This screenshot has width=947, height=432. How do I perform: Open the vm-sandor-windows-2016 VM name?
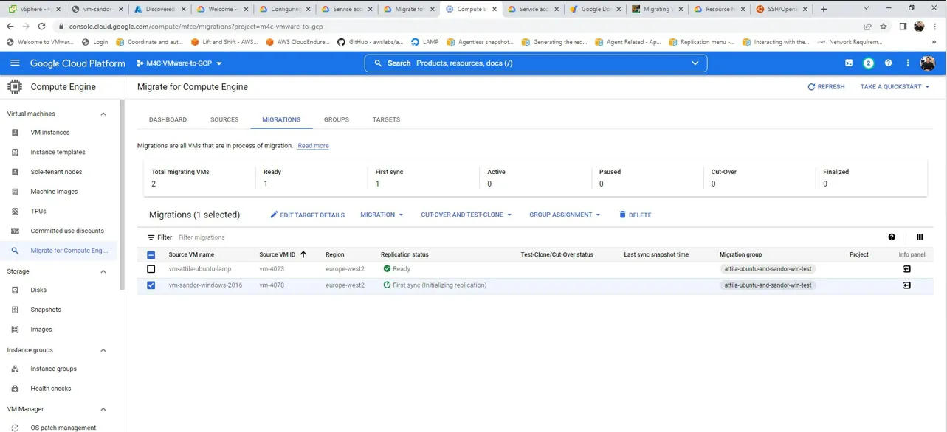[205, 285]
